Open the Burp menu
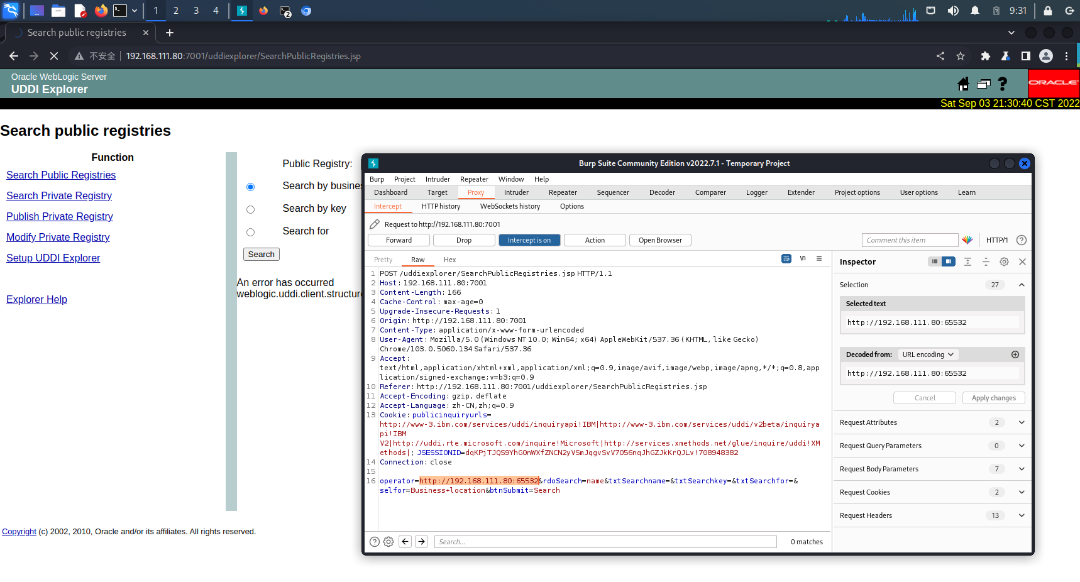 [377, 179]
